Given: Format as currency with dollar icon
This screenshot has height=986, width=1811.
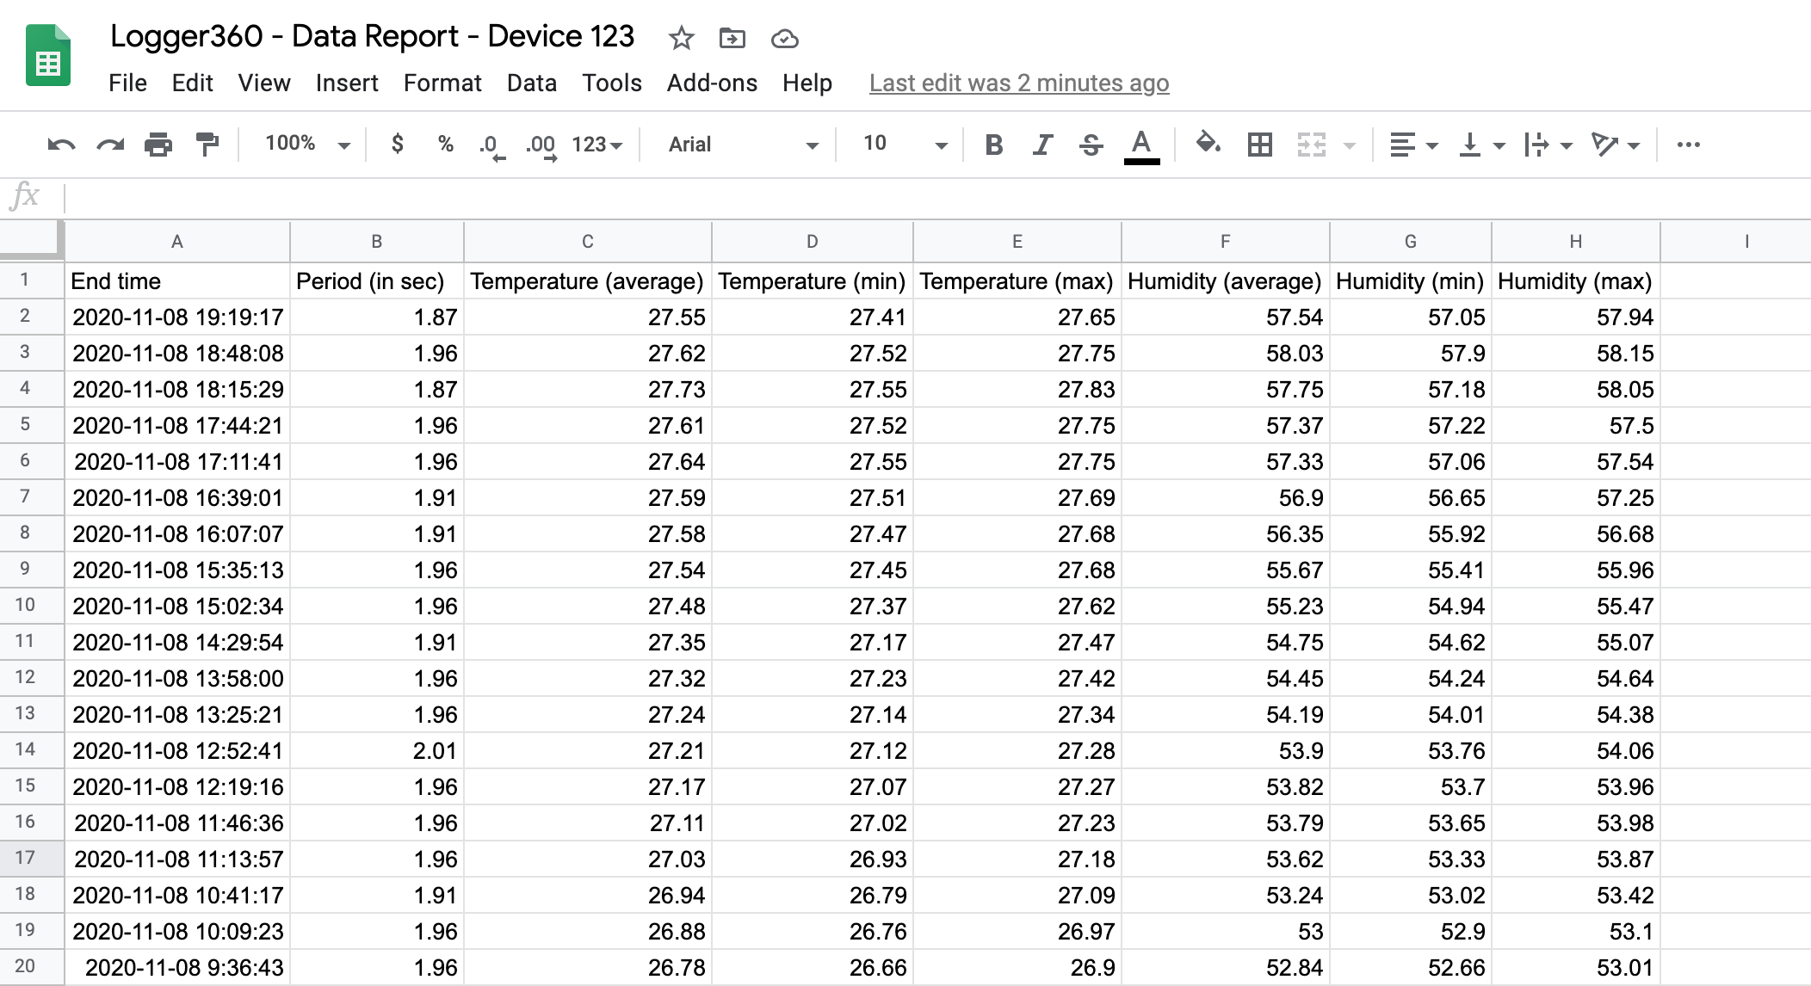Looking at the screenshot, I should 397,144.
